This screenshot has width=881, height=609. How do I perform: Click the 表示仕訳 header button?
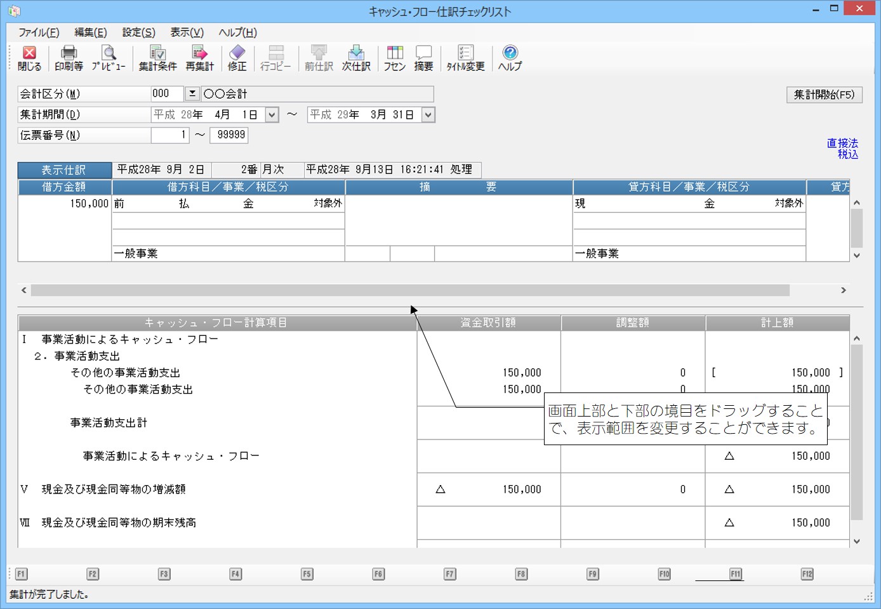click(64, 170)
